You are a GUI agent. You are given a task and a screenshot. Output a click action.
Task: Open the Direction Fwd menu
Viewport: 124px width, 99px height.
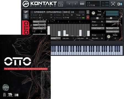tap(112, 32)
